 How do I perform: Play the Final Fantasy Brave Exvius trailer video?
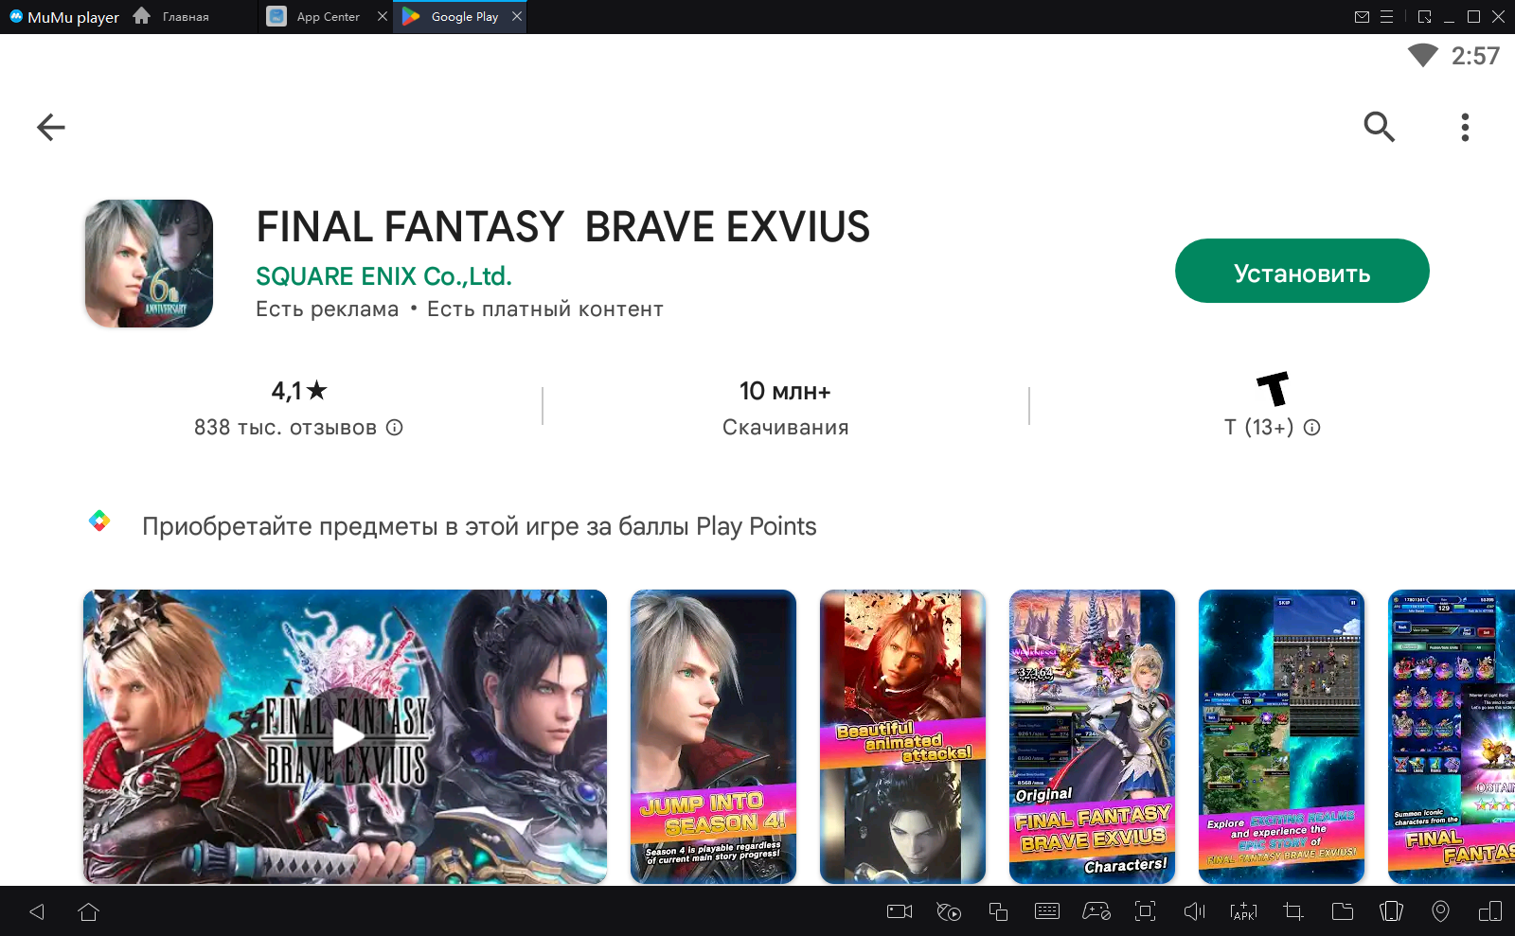click(x=346, y=736)
